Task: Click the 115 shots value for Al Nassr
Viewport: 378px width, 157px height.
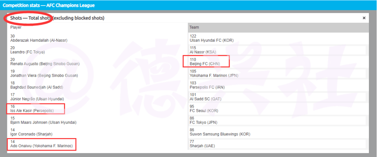Action: (193, 48)
